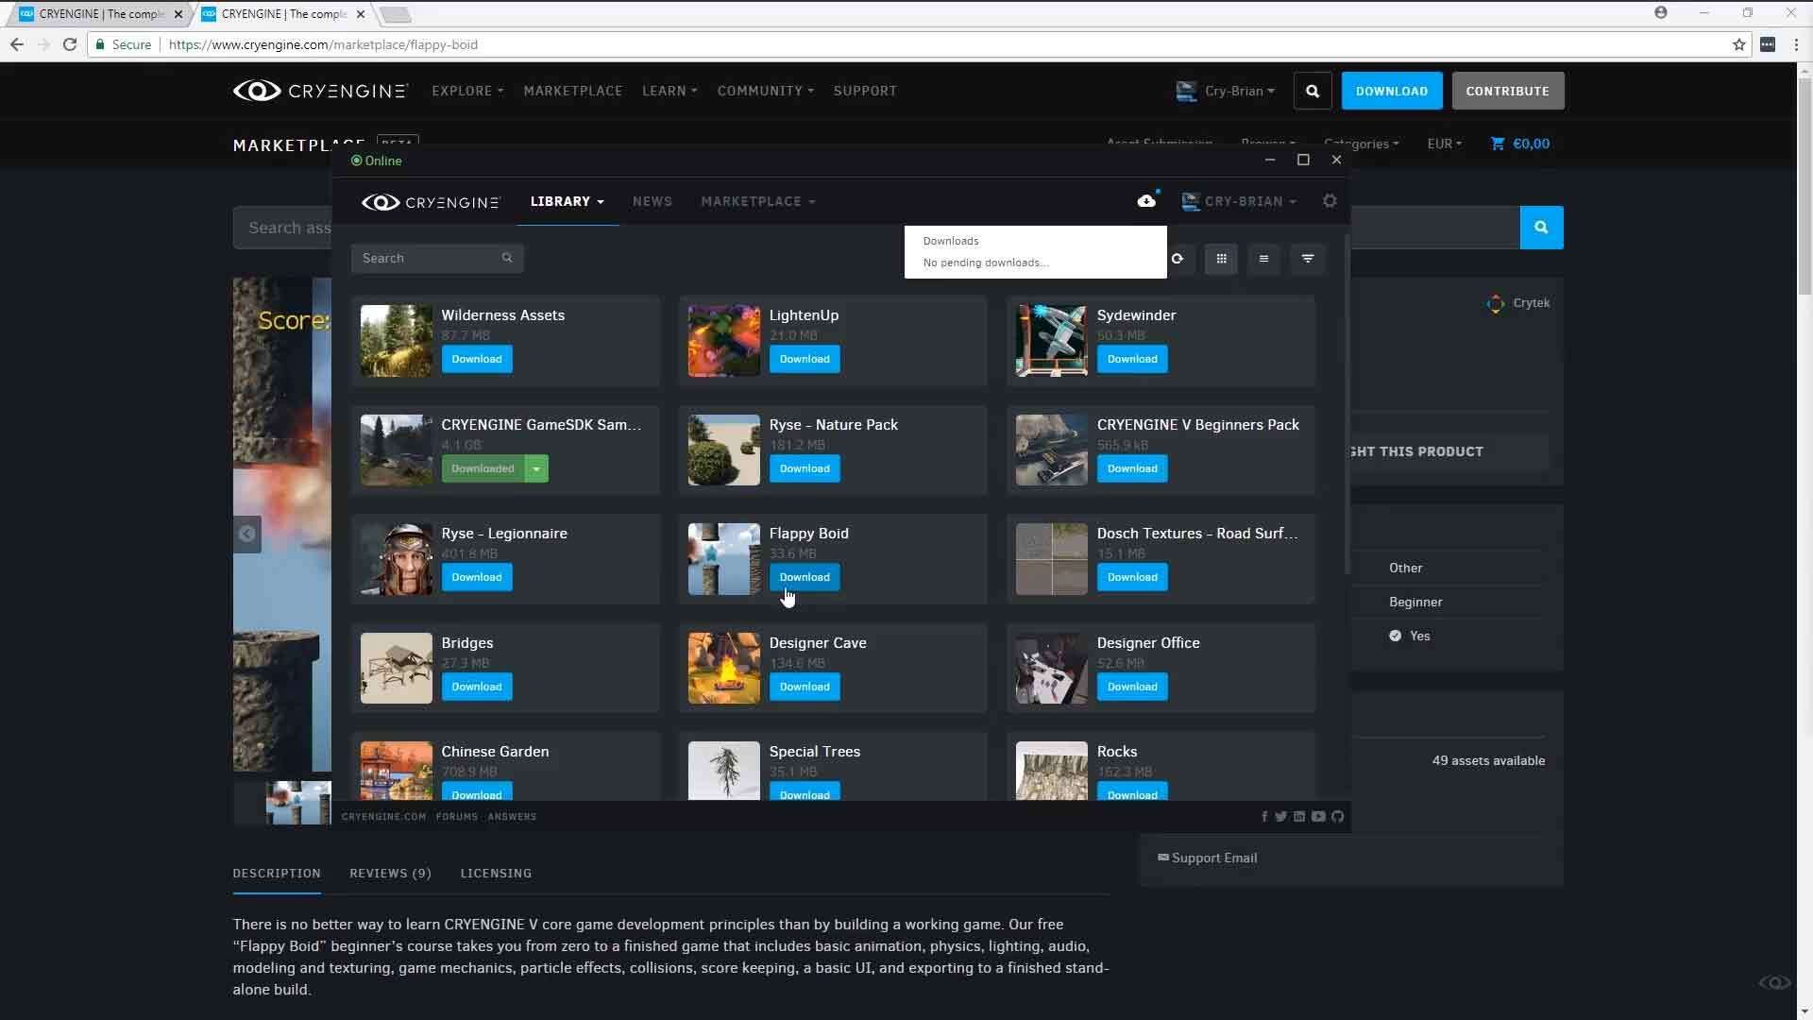Viewport: 1813px width, 1020px height.
Task: Refresh the asset library list
Action: point(1178,259)
